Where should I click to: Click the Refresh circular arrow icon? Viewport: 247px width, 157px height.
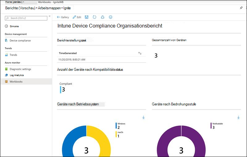tap(94, 17)
